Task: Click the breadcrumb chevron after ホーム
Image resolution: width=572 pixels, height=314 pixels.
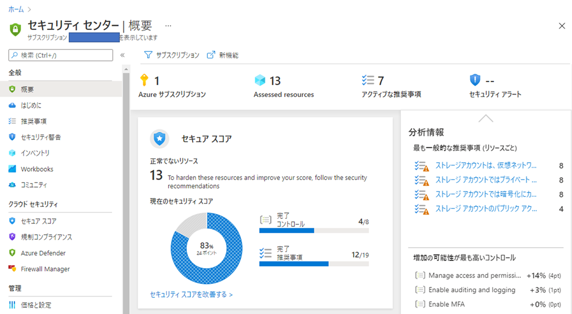Action: (29, 9)
